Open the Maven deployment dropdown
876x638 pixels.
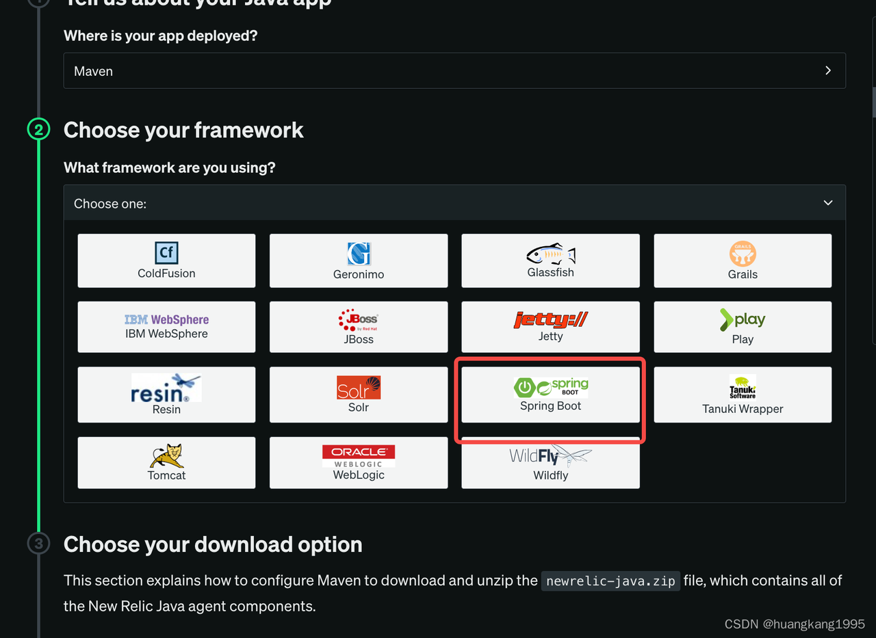(x=454, y=70)
